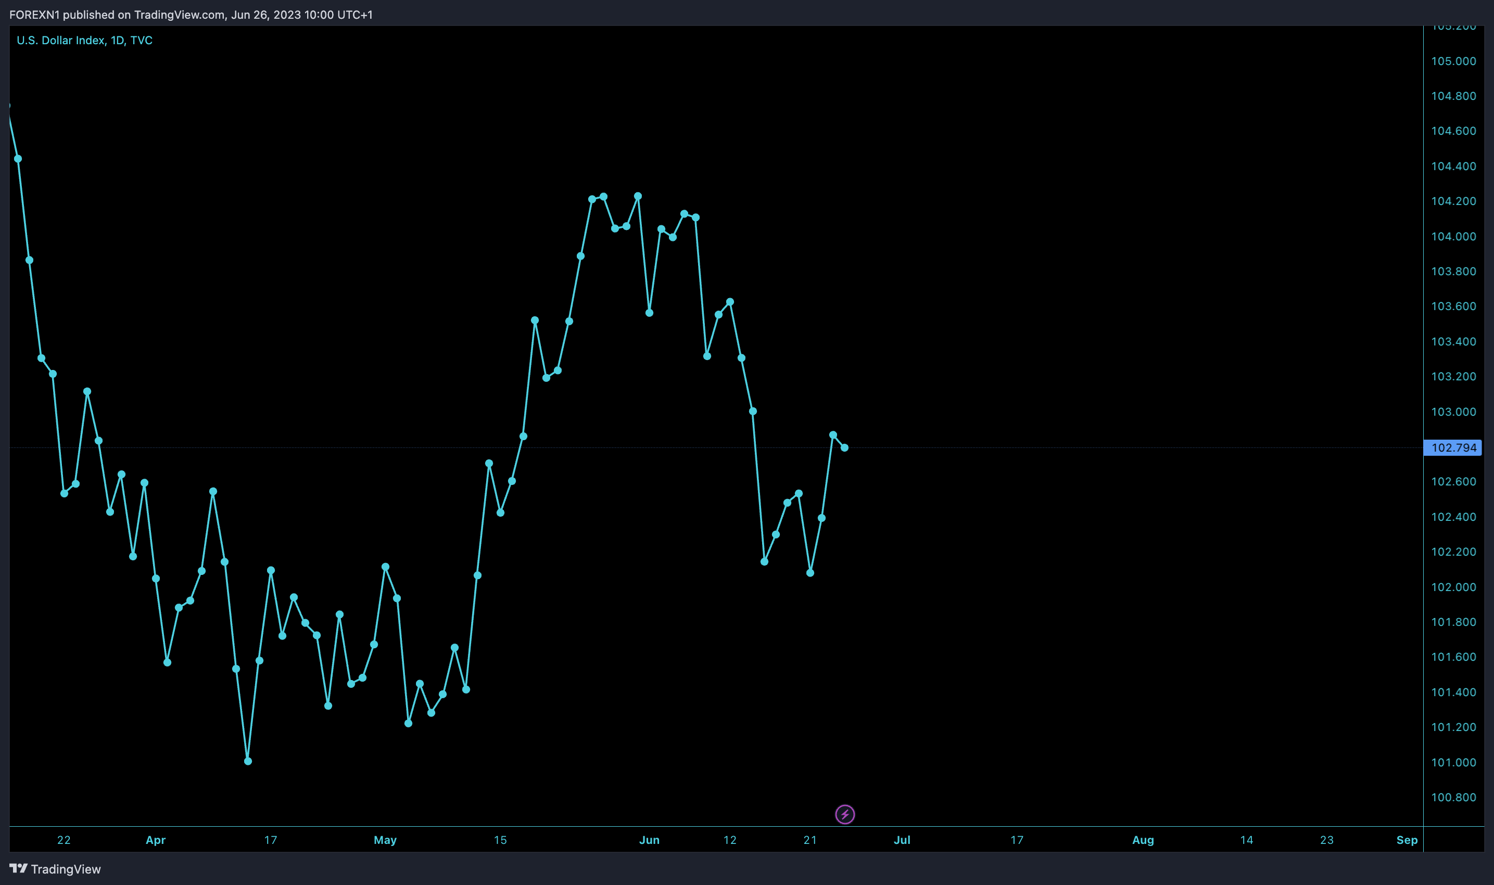The image size is (1494, 885).
Task: Click the Apr label on time axis
Action: tap(156, 840)
